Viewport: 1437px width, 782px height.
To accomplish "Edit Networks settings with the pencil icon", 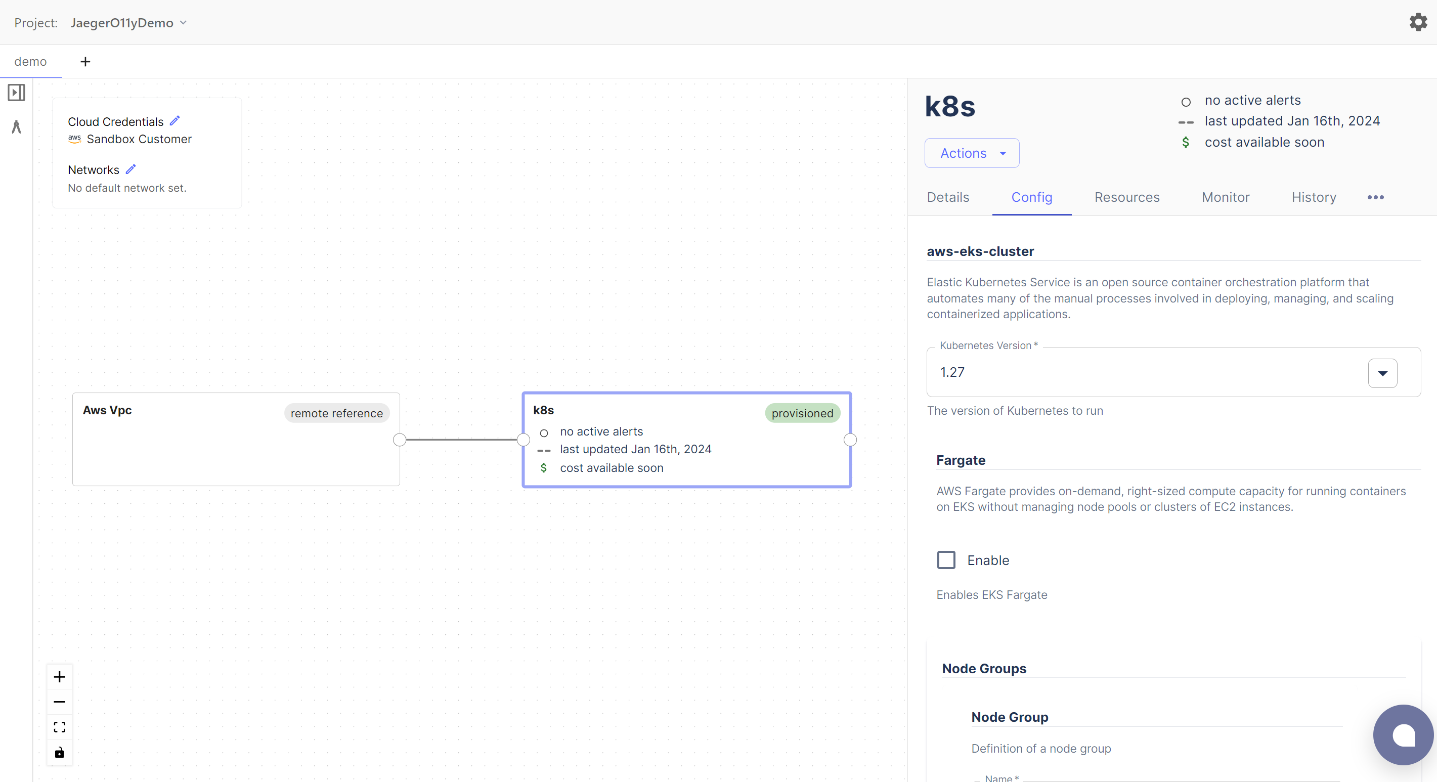I will click(131, 169).
